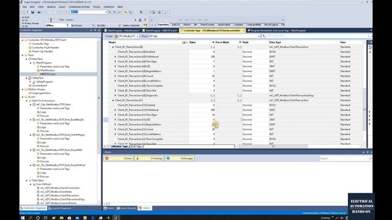Select the Monitor Tags tab
The image size is (392, 220).
[120, 147]
